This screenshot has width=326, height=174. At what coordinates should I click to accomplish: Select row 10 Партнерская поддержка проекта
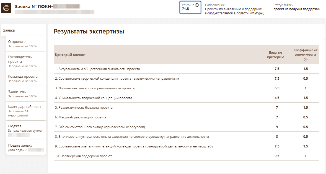tap(84, 156)
